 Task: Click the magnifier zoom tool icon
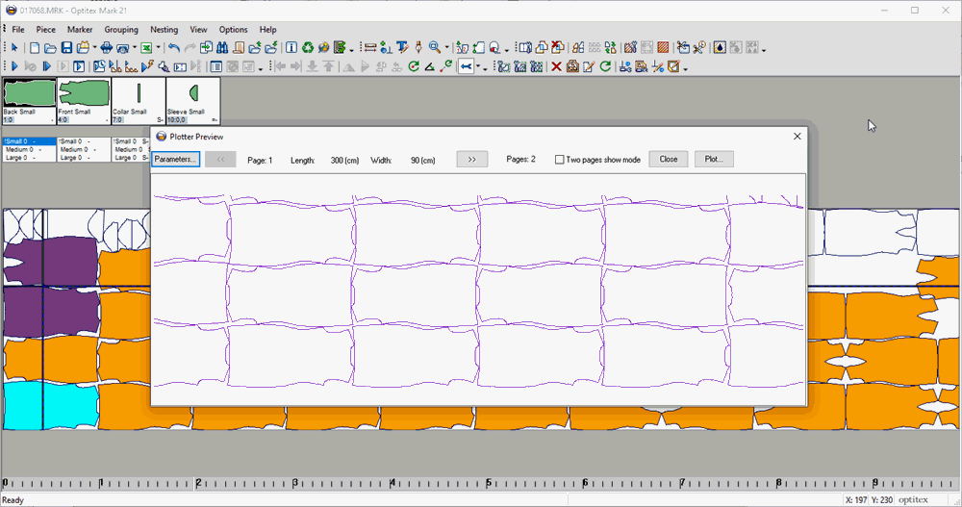435,47
